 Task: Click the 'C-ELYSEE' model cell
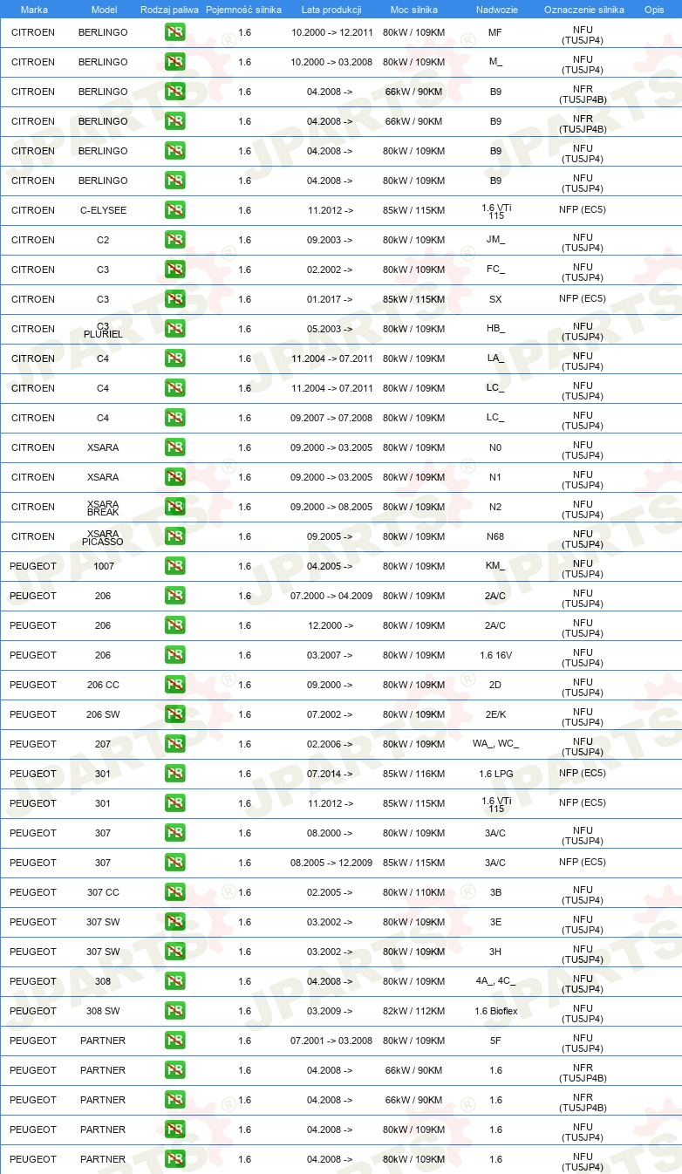(x=103, y=210)
